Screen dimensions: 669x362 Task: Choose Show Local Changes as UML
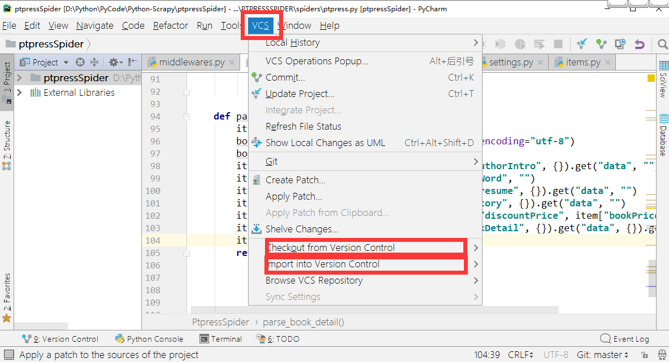click(x=365, y=143)
